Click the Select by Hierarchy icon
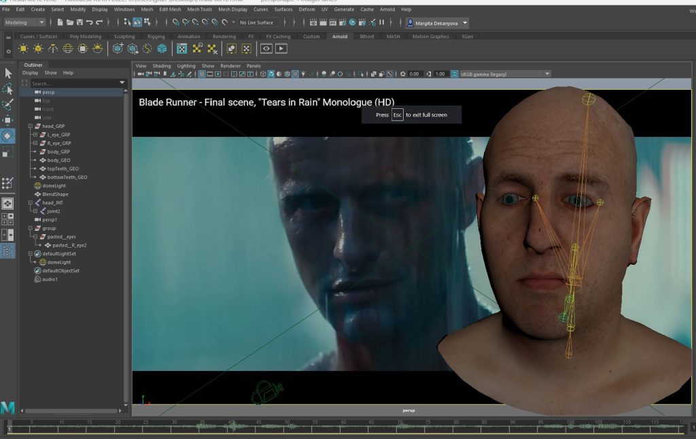The image size is (696, 439). coord(127,22)
